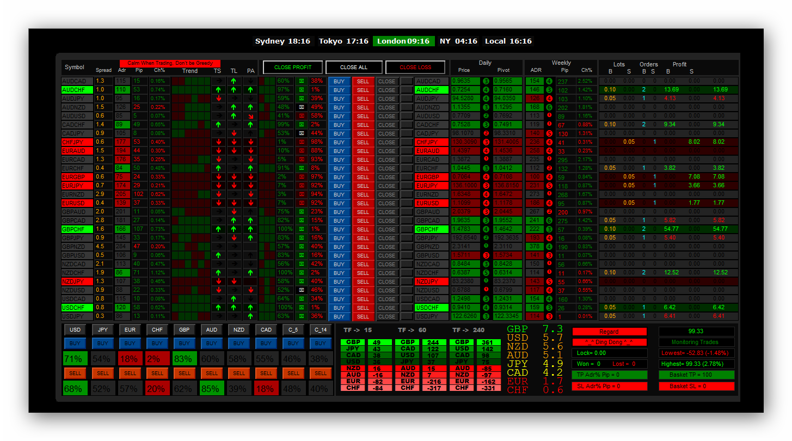Click the white signal box icon for NZDUSD

click(301, 290)
